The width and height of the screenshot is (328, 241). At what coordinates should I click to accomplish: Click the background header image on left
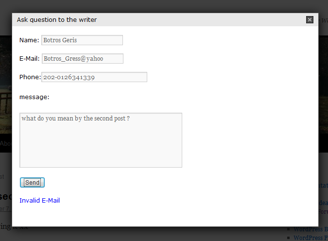point(6,84)
